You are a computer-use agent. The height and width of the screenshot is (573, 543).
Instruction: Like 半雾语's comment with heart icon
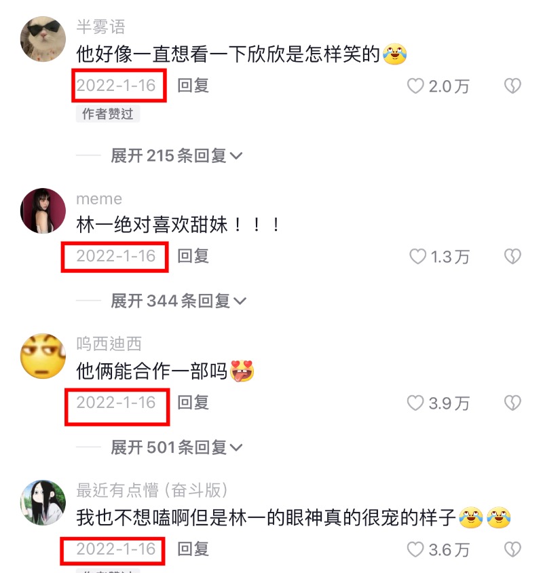coord(415,86)
